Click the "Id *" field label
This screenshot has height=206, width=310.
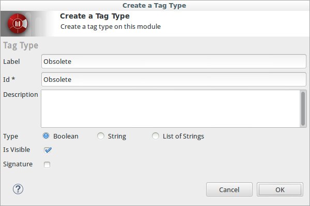[x=9, y=80]
